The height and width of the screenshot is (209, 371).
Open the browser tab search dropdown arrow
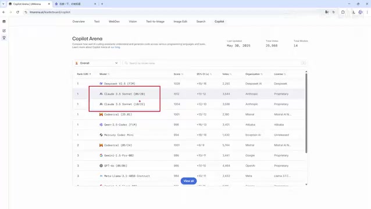pyautogui.click(x=3, y=4)
